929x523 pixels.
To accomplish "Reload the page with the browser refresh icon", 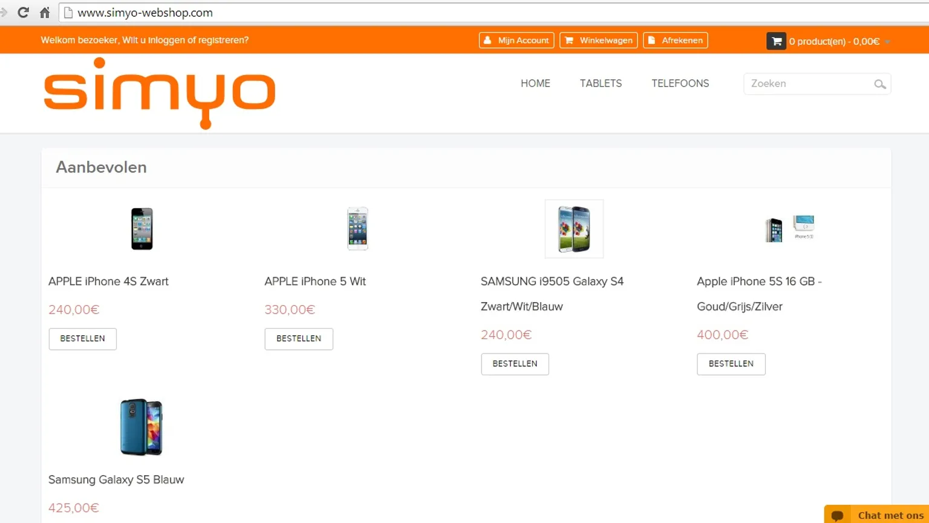I will pyautogui.click(x=24, y=12).
